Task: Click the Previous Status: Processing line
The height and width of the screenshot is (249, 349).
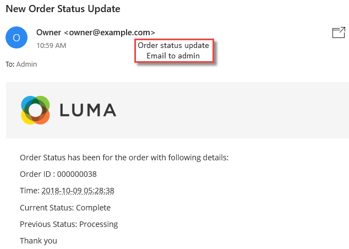Action: click(69, 224)
